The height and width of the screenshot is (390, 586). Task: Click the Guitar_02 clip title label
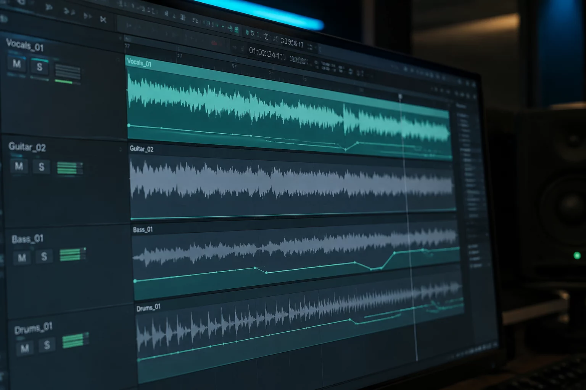coord(142,149)
